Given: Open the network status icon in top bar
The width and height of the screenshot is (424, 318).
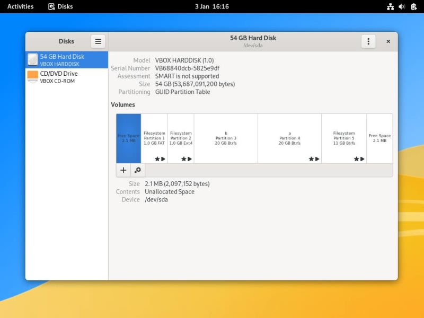Looking at the screenshot, I should coord(390,6).
